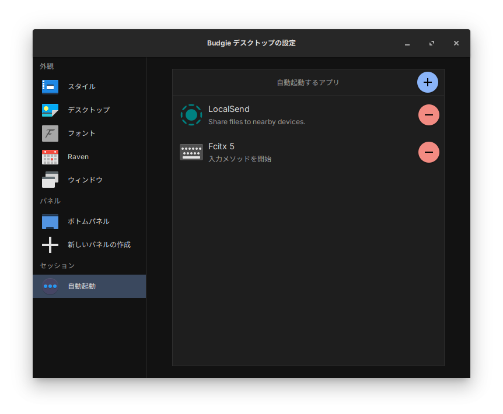Click the ウィンドウ stacked windows icon

(x=50, y=180)
